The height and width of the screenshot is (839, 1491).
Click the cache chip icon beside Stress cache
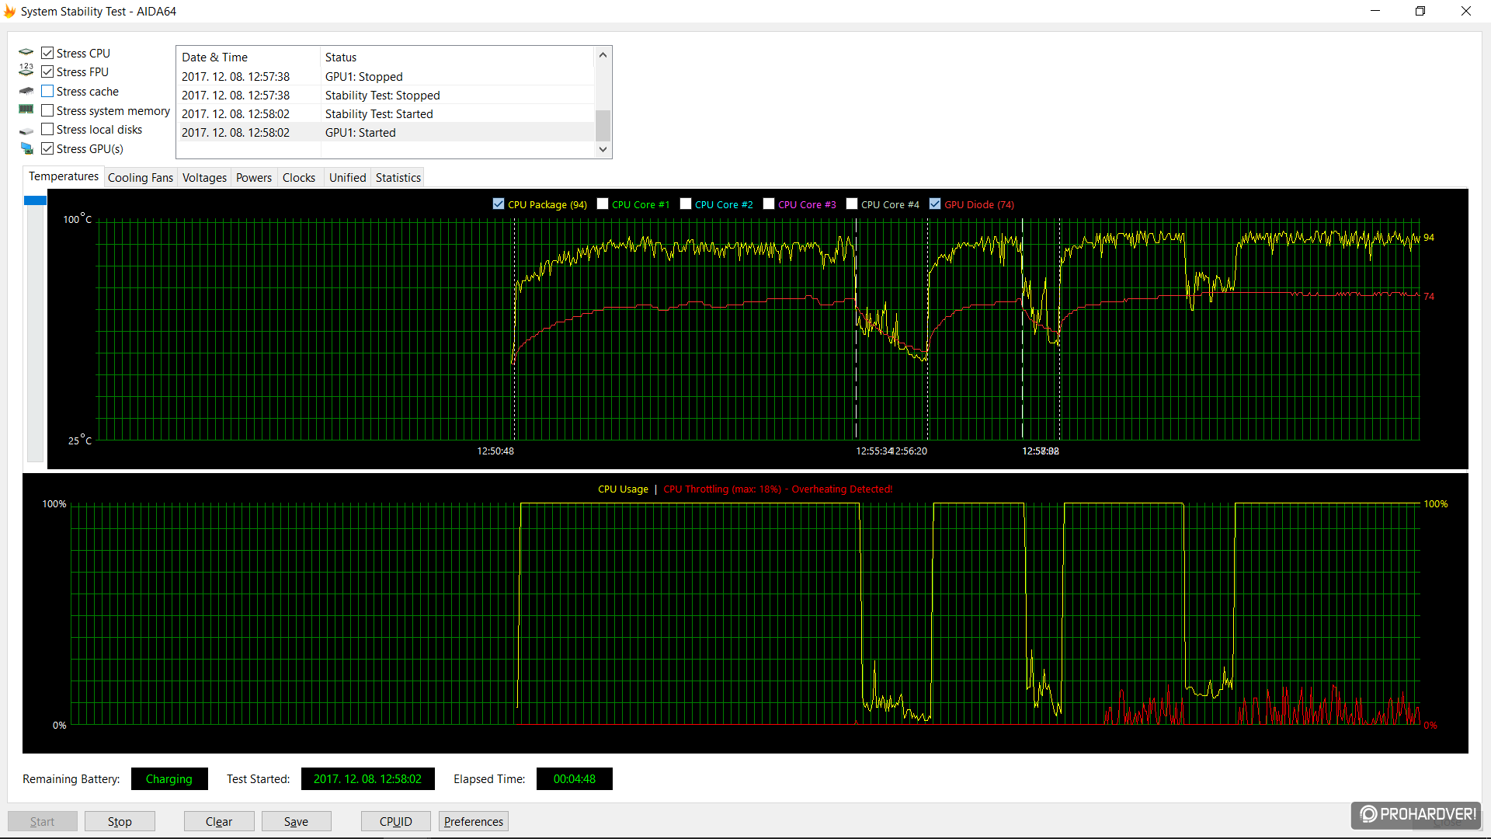coord(26,91)
